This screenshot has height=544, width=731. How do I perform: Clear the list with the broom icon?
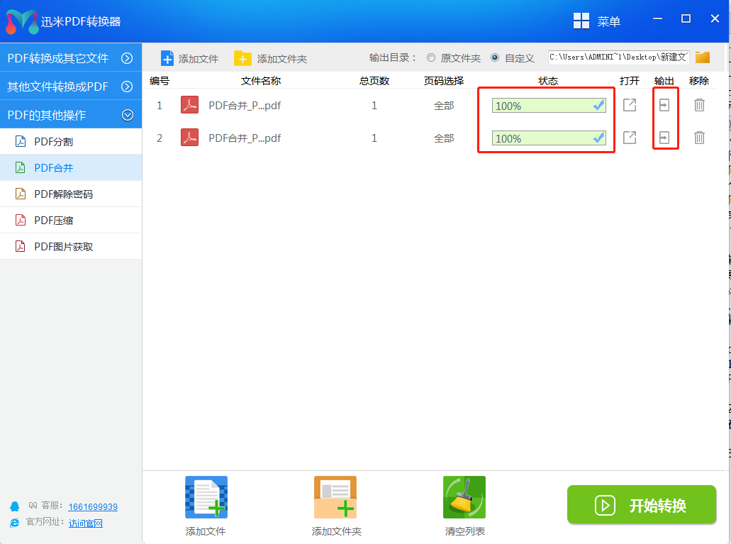point(464,497)
